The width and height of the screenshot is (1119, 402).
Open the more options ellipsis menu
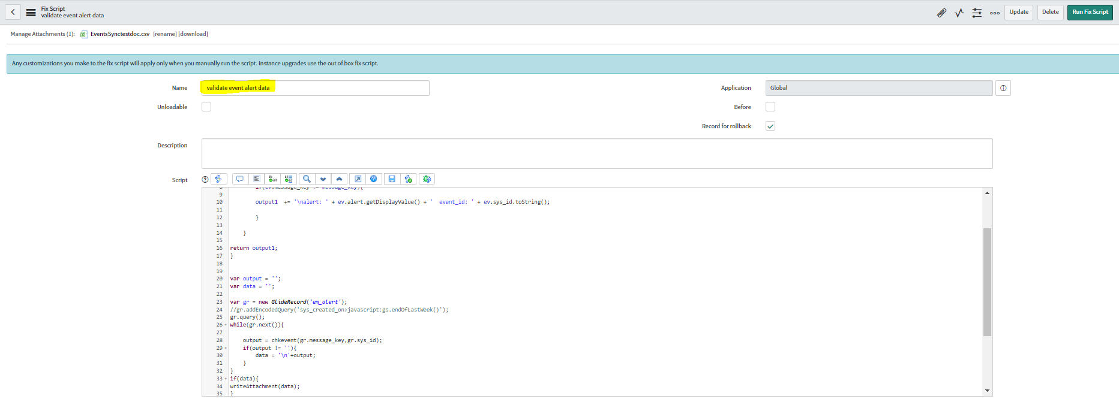[x=995, y=13]
